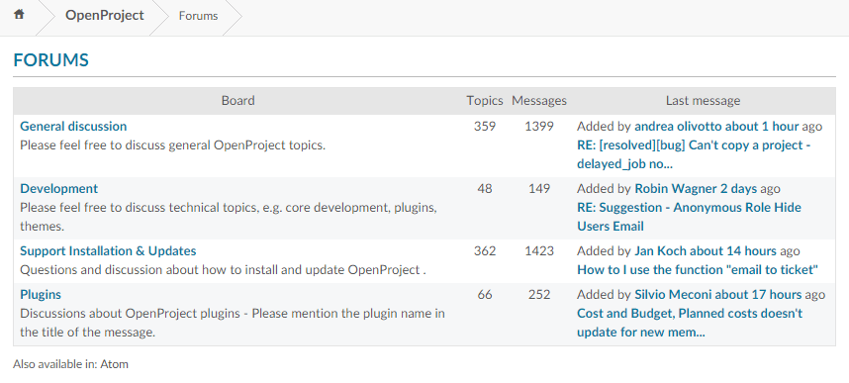Image resolution: width=849 pixels, height=383 pixels.
Task: Go to home via house icon
Action: 19,15
